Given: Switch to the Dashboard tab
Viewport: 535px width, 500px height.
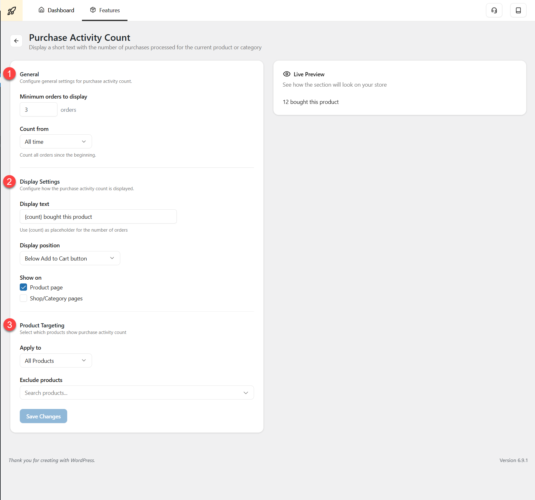Looking at the screenshot, I should click(x=57, y=10).
